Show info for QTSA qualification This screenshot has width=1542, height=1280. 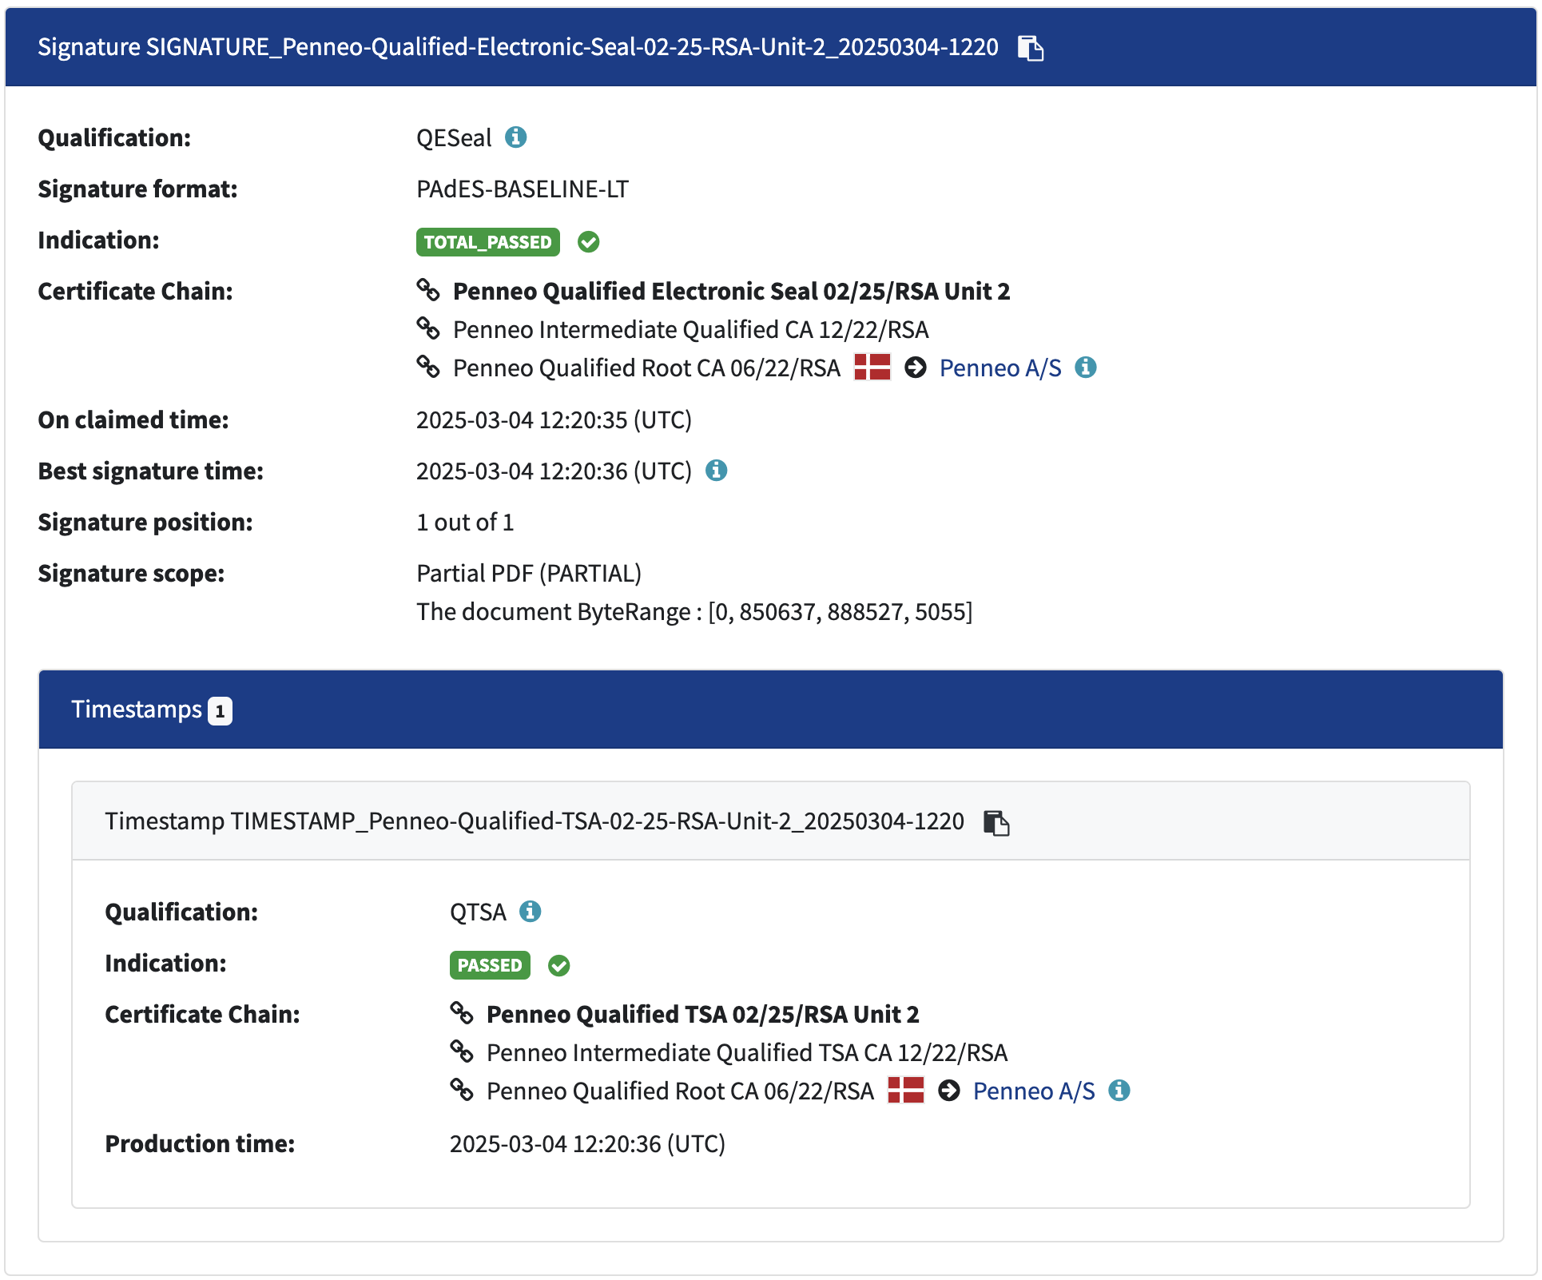pos(531,912)
